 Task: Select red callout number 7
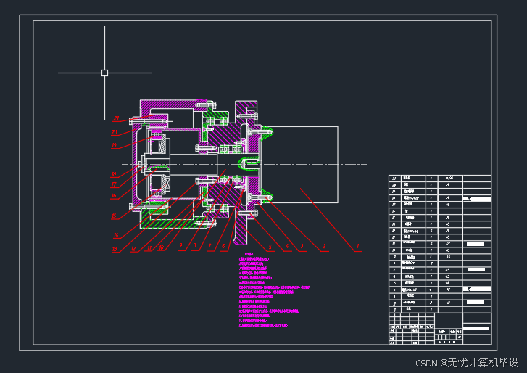(209, 246)
